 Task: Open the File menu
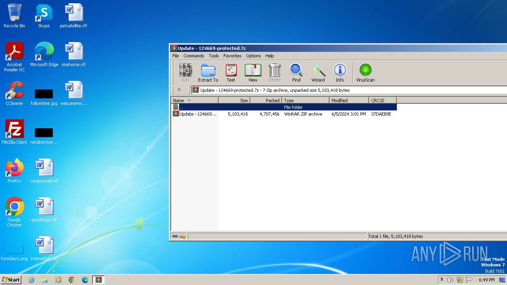tap(175, 56)
